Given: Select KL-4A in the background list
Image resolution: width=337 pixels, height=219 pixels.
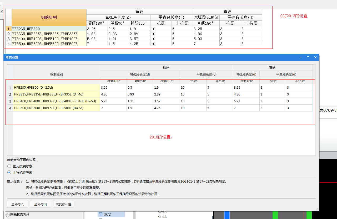Looking at the screenshot, I should pyautogui.click(x=162, y=217).
